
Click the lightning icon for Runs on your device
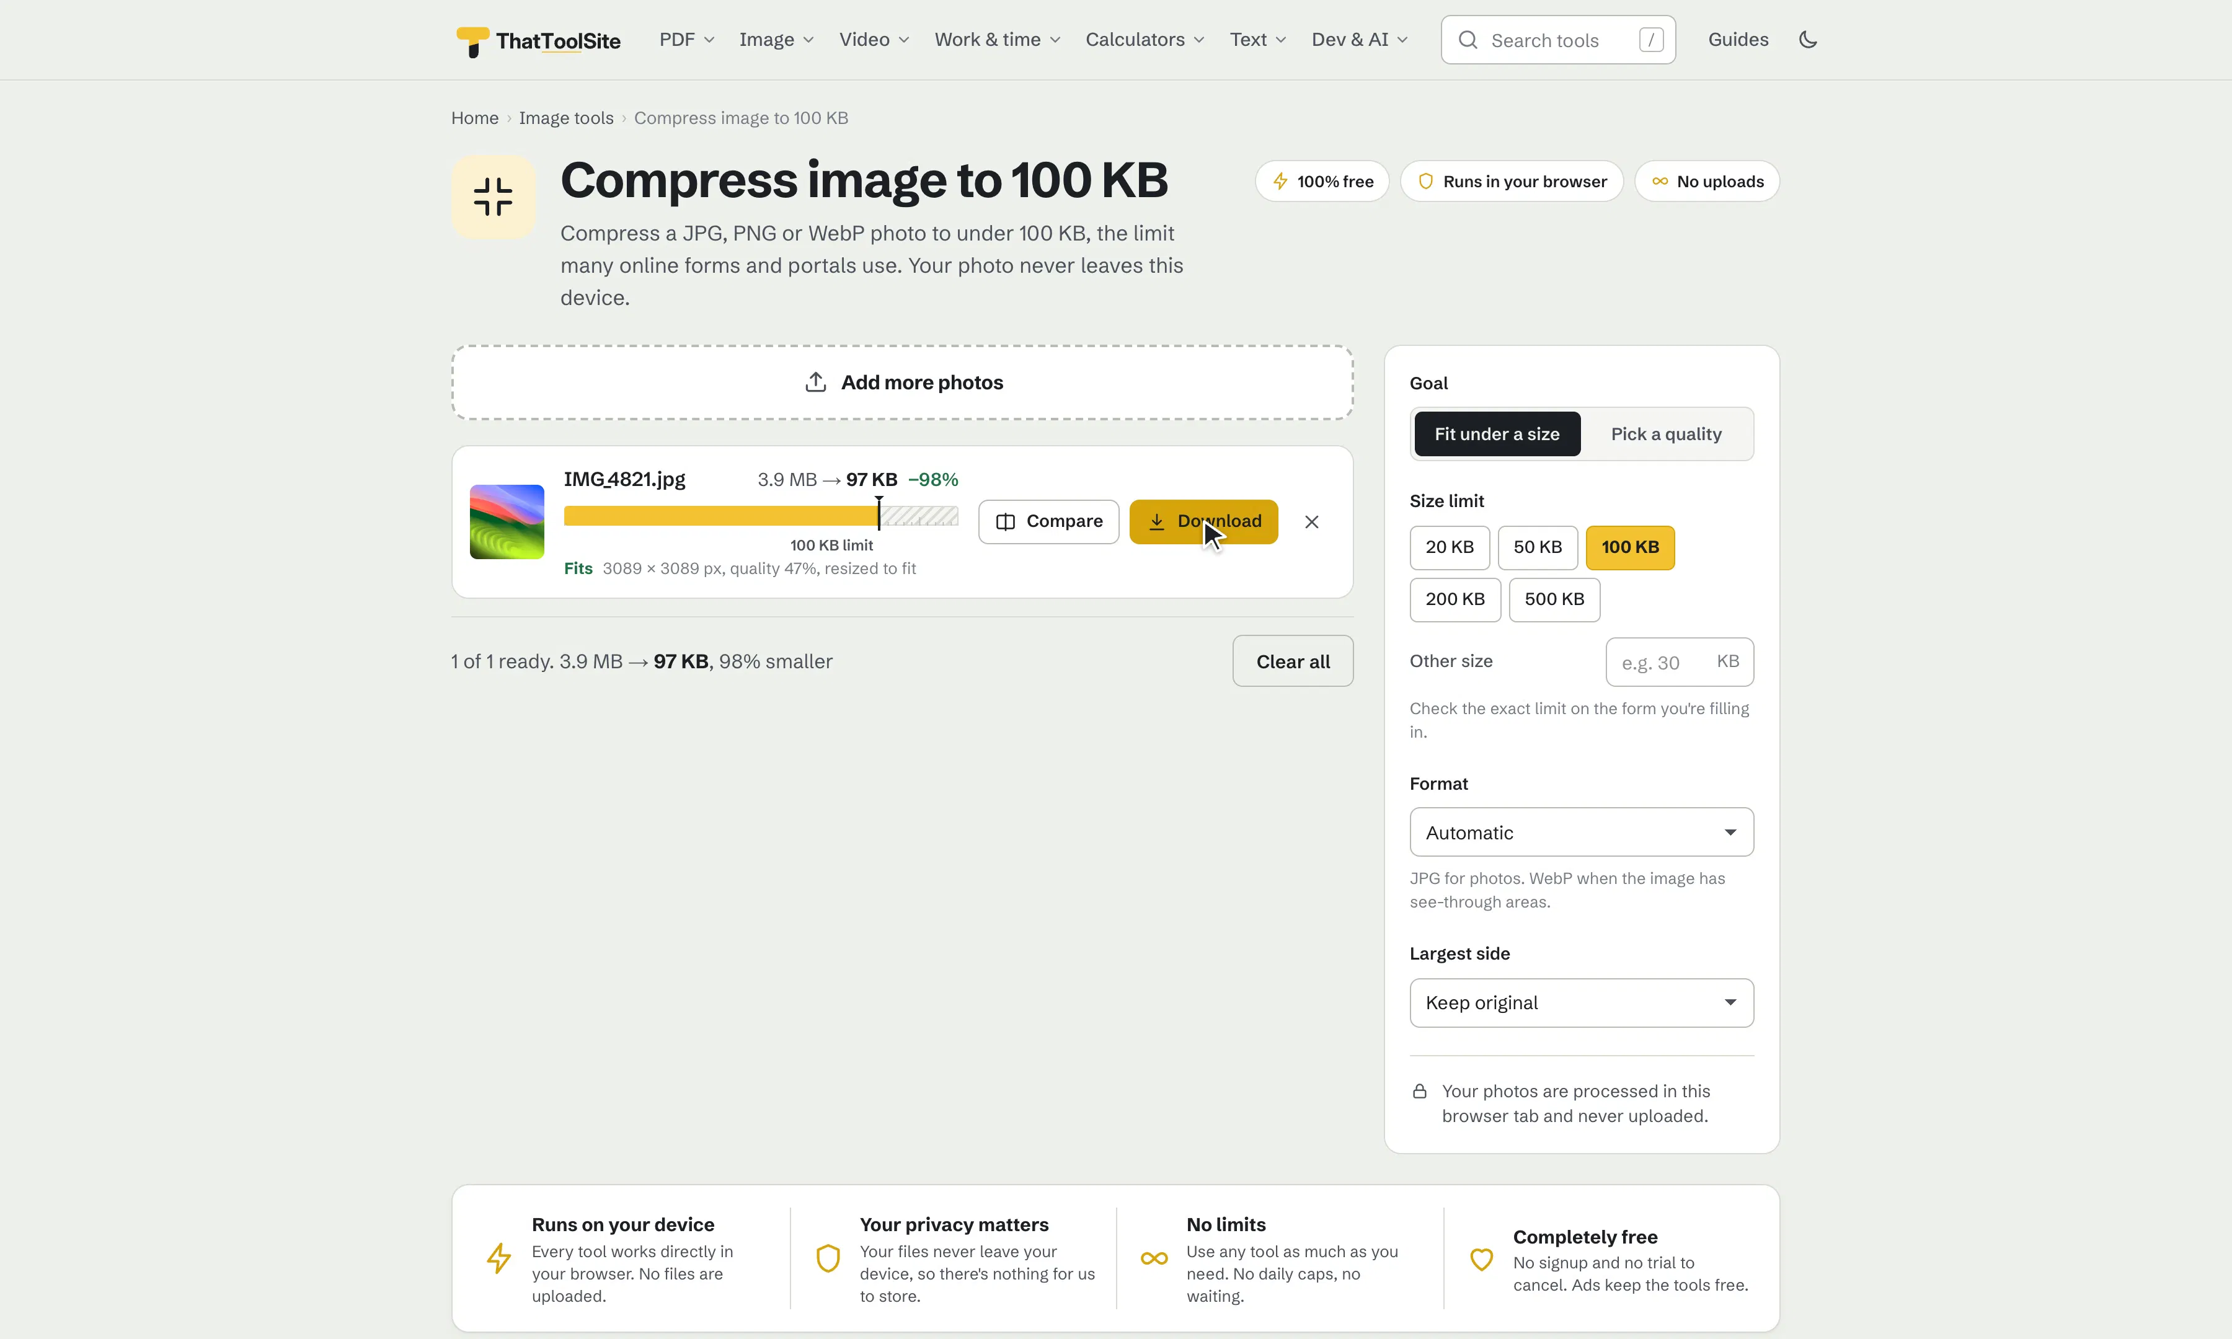(499, 1258)
